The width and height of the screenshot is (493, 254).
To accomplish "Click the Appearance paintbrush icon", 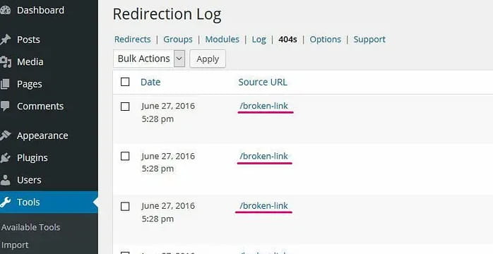I will click(5, 135).
